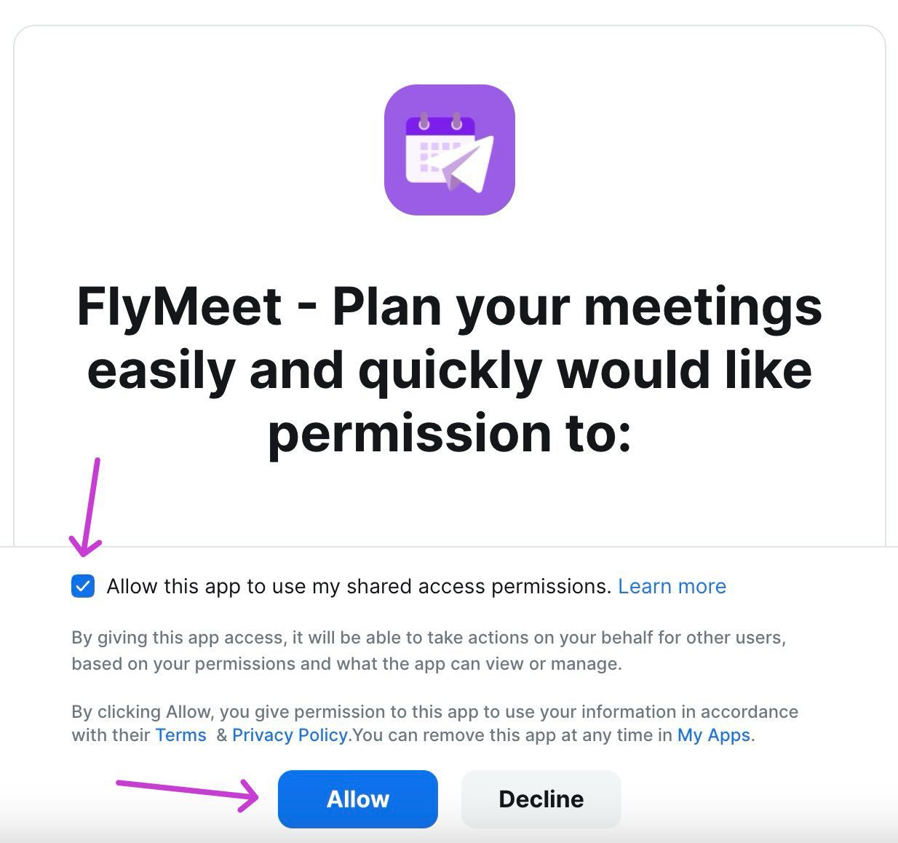Go to the My Apps link
The width and height of the screenshot is (898, 843).
(x=713, y=735)
